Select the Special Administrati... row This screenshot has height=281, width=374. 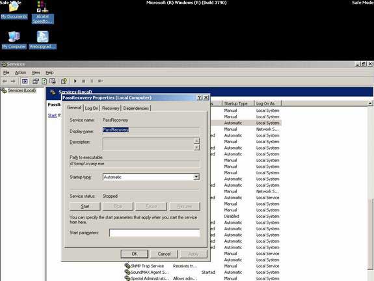203,278
